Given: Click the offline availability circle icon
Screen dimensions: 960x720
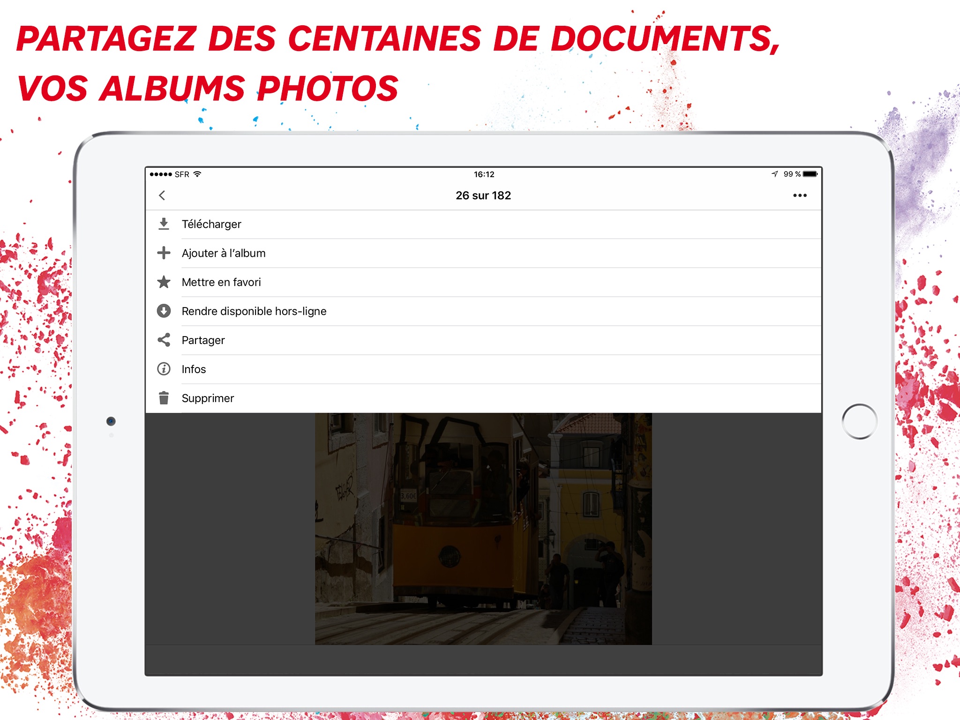Looking at the screenshot, I should (164, 311).
